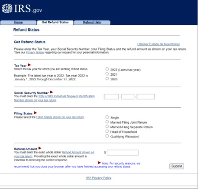Click the Get Refund Status section heading
Viewport: 198px width, 189px height.
(30, 42)
